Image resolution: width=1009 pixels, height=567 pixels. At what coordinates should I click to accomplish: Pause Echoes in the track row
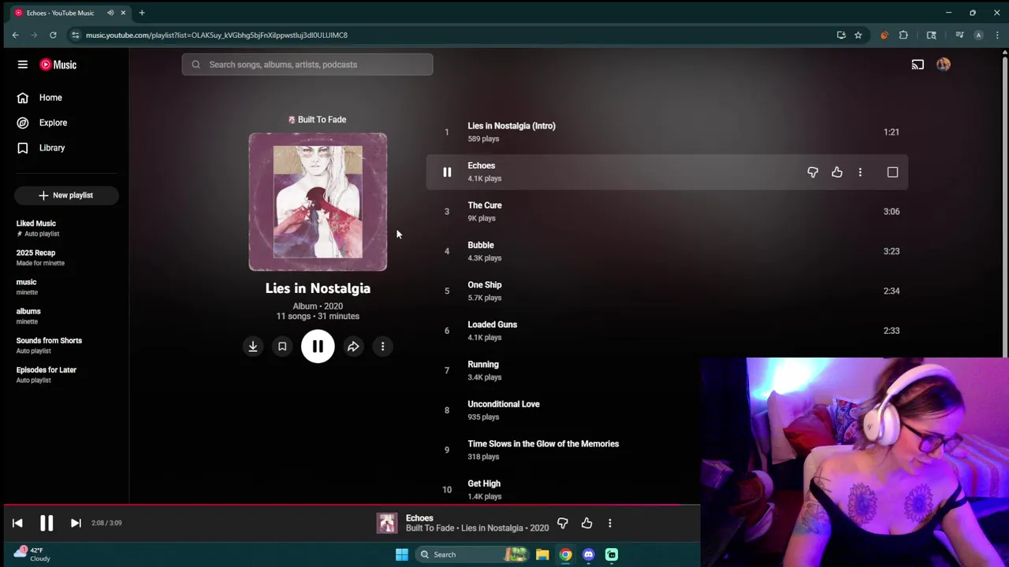pos(447,172)
